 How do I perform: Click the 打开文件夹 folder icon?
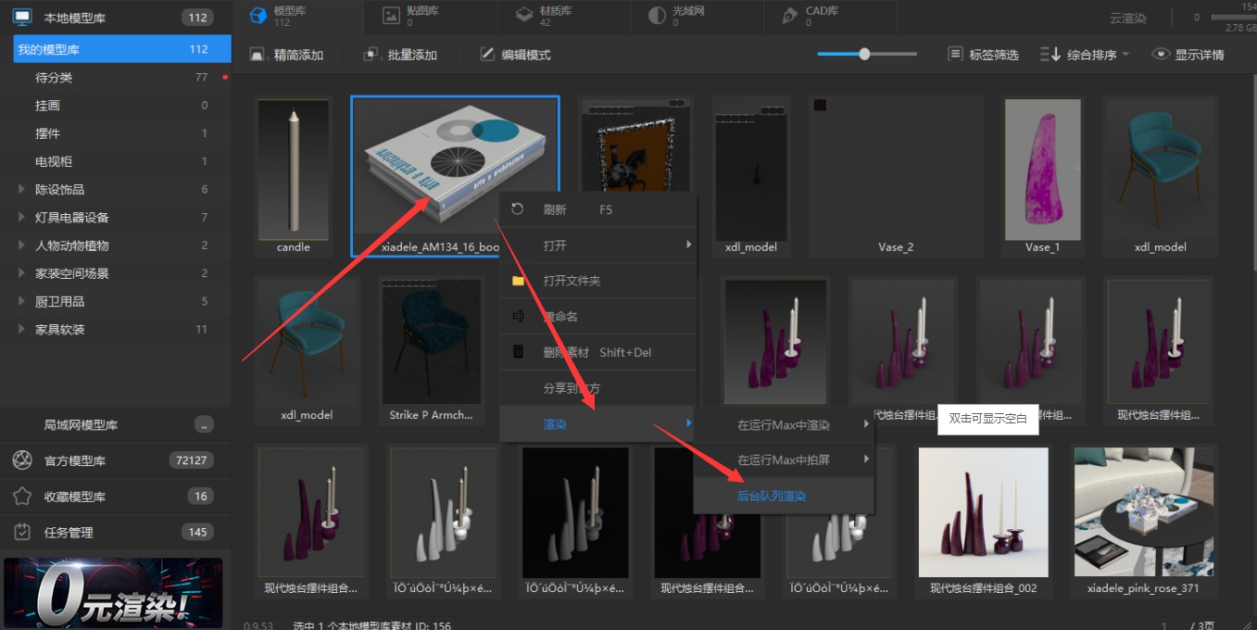pos(519,281)
